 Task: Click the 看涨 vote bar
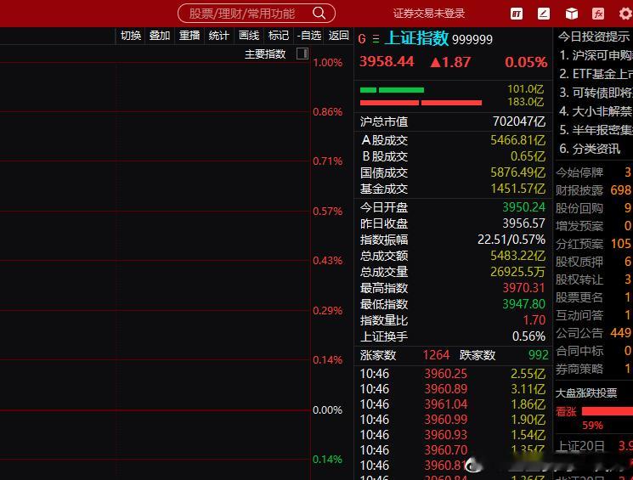click(608, 411)
